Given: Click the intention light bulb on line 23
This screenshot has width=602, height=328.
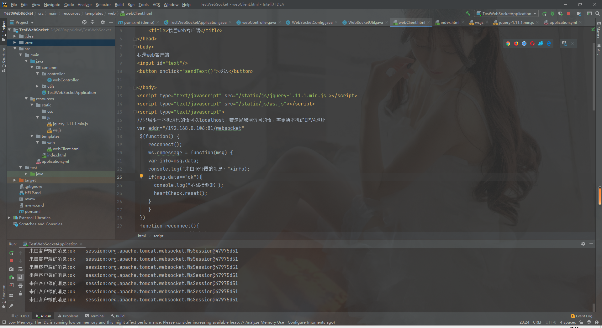Looking at the screenshot, I should click(x=141, y=177).
